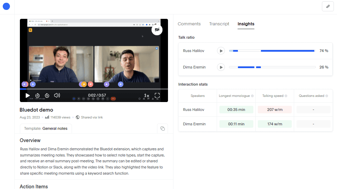Click the Aug 23, 2023 date
Image resolution: width=337 pixels, height=189 pixels.
pos(30,117)
